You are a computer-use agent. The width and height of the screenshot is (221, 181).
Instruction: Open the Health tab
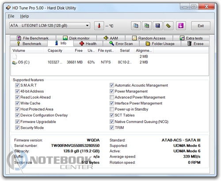[x=88, y=44]
